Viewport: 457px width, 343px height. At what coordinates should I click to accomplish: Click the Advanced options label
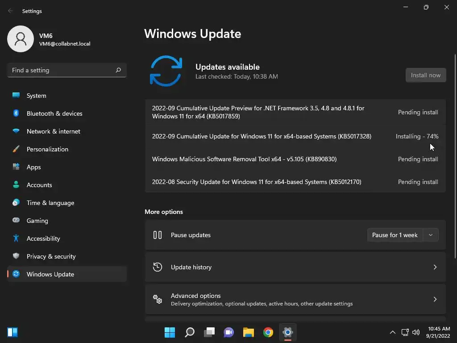coord(195,296)
